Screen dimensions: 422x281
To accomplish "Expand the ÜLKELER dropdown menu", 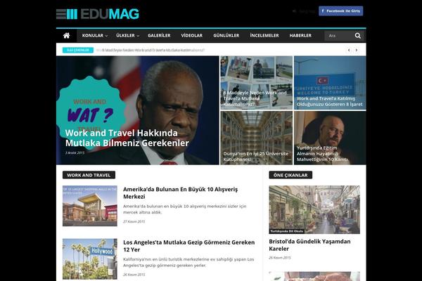I will click(x=127, y=36).
